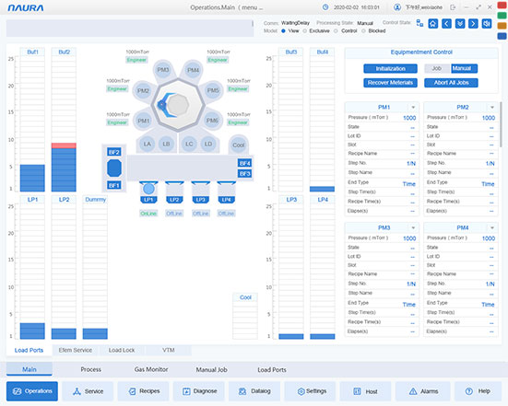Image resolution: width=508 pixels, height=406 pixels.
Task: Expand the PM2 panel dropdown arrow
Action: [x=492, y=108]
